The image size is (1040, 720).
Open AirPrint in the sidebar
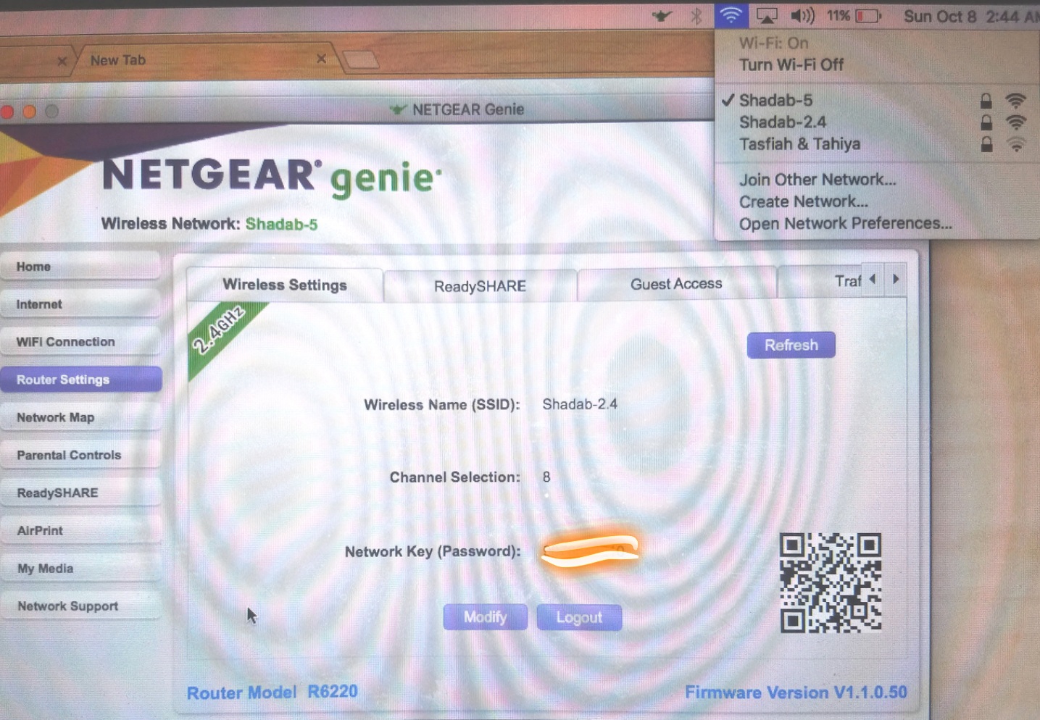80,530
